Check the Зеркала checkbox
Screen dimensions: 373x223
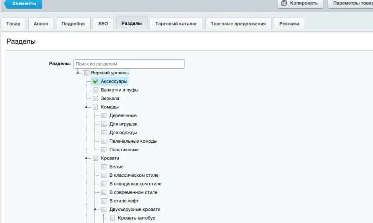pyautogui.click(x=95, y=99)
